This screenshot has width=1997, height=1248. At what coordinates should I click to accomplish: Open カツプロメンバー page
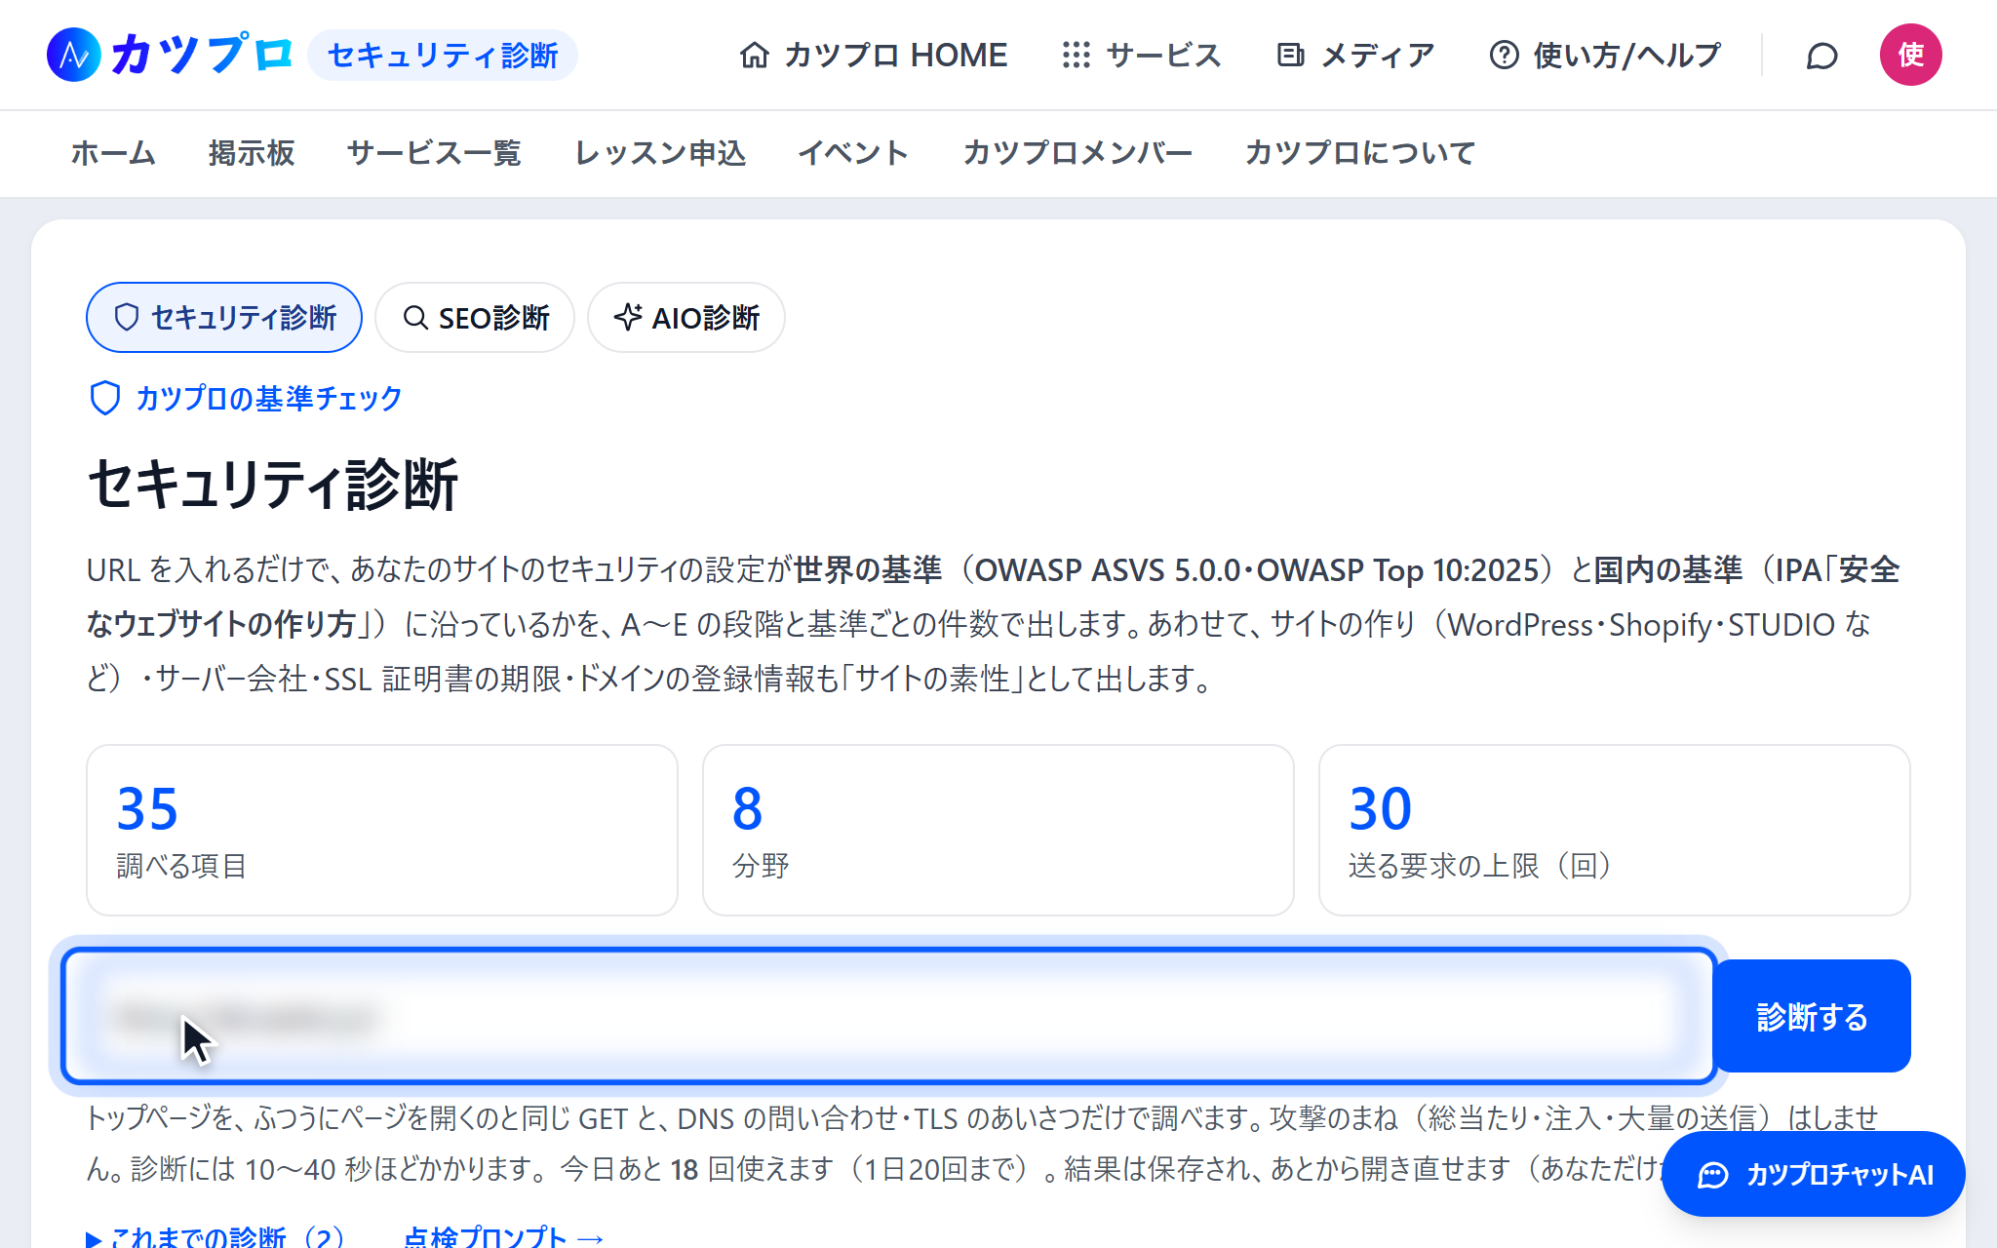[1077, 153]
